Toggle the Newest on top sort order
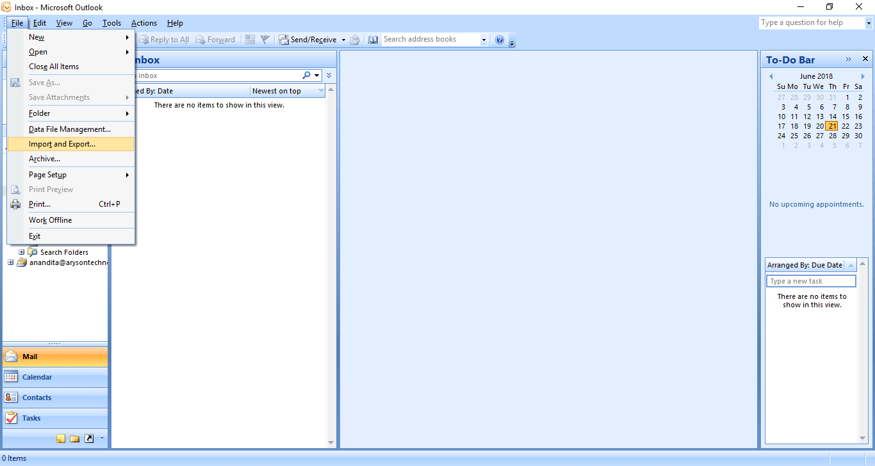The height and width of the screenshot is (466, 875). [x=288, y=91]
